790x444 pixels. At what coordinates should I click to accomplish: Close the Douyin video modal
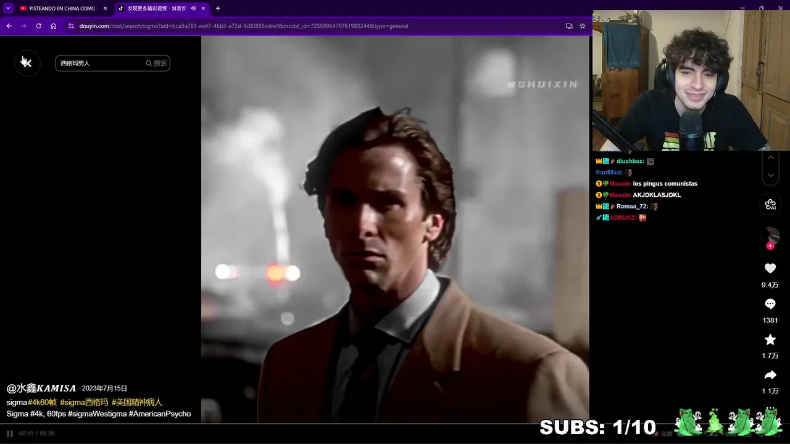(x=27, y=63)
